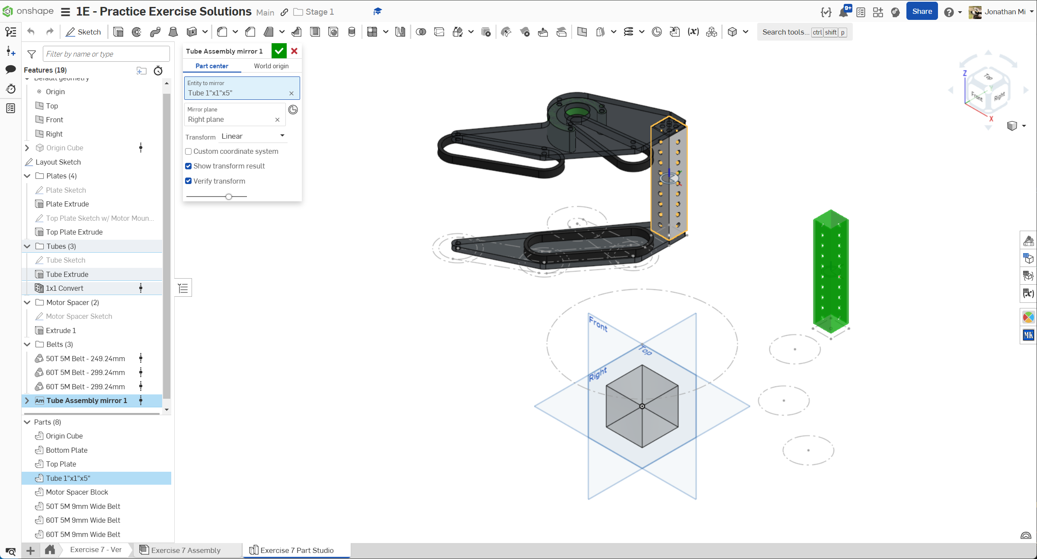Open the Variable (x) tool
Image resolution: width=1037 pixels, height=559 pixels.
[x=693, y=32]
